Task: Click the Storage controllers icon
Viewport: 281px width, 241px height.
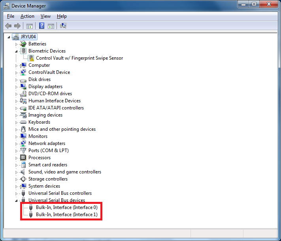Action: [23, 179]
